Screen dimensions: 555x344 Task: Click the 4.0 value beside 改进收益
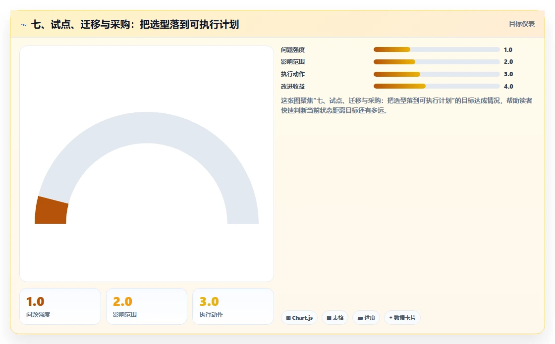[508, 87]
